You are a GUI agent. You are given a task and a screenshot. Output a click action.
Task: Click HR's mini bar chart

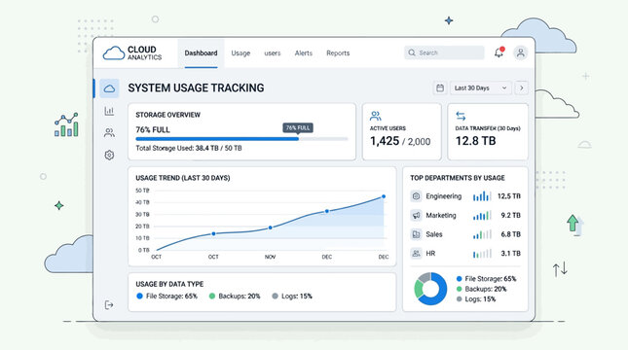point(482,253)
